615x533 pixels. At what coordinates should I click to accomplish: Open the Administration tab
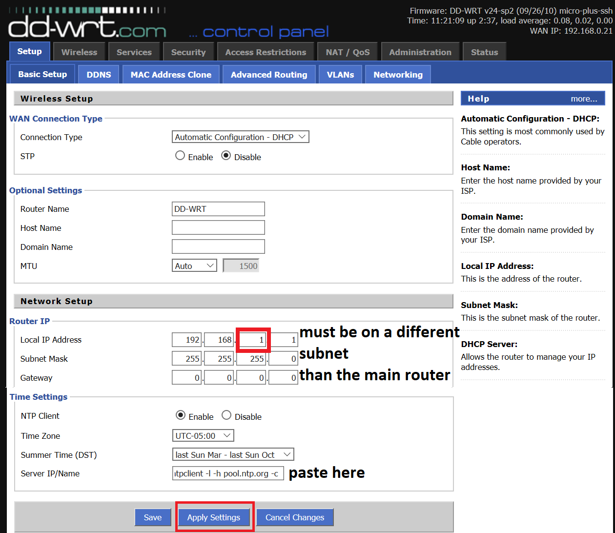(x=420, y=52)
